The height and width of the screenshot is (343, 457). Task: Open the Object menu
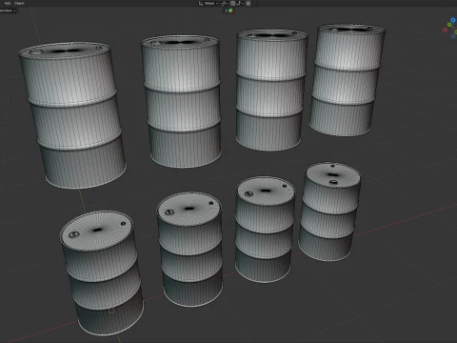pyautogui.click(x=19, y=3)
